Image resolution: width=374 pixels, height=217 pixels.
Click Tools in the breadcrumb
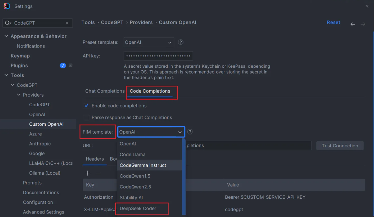[x=88, y=22]
